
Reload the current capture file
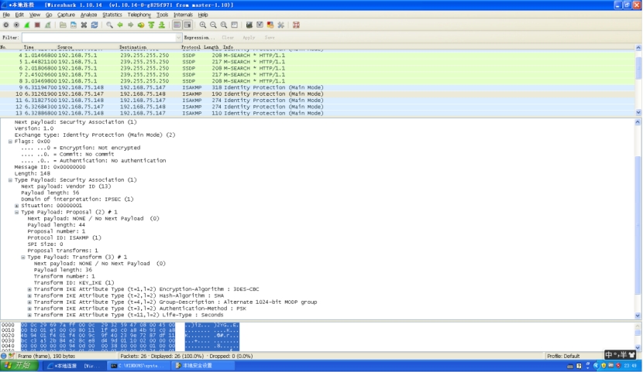(x=94, y=25)
